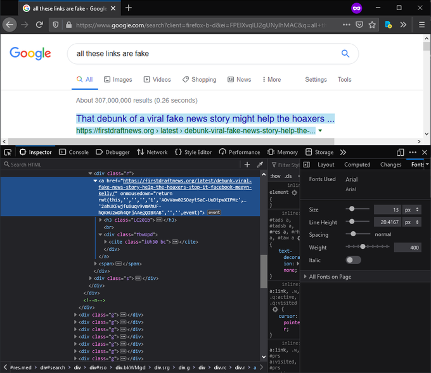Switch to the Computed sidebar tab
Image resolution: width=431 pixels, height=373 pixels.
point(357,165)
